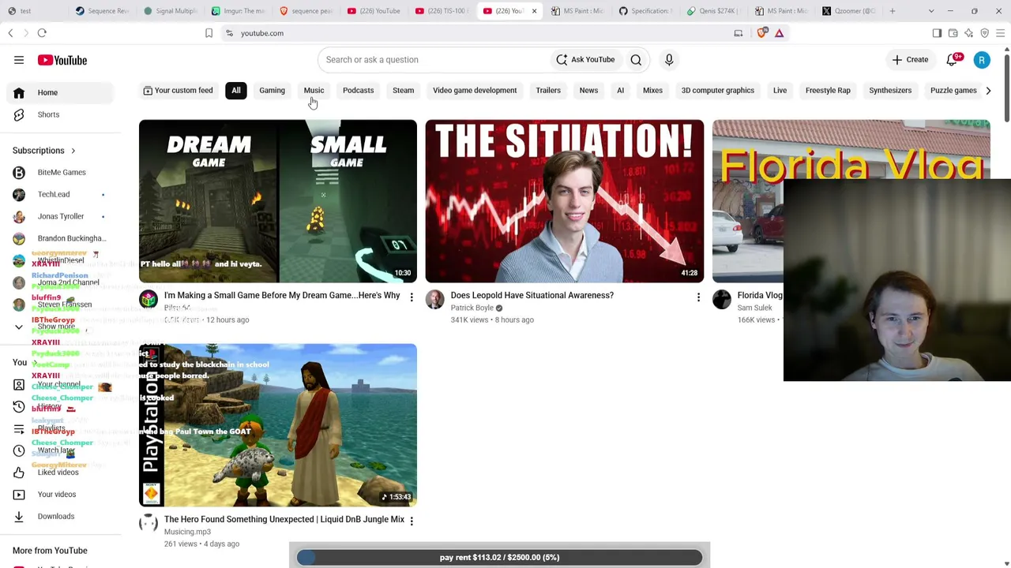Close the active YouTube browser tab

(x=534, y=11)
